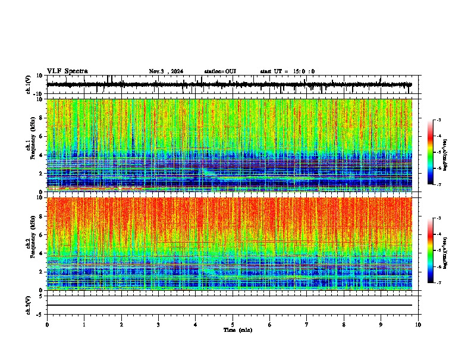Click tick label 2 on the Time axis

(121, 325)
